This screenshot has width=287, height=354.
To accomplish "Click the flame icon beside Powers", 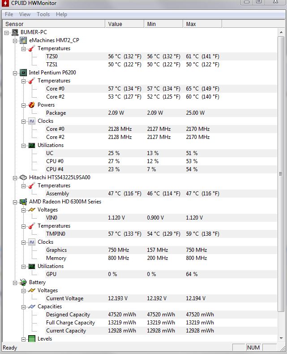I will pyautogui.click(x=31, y=105).
